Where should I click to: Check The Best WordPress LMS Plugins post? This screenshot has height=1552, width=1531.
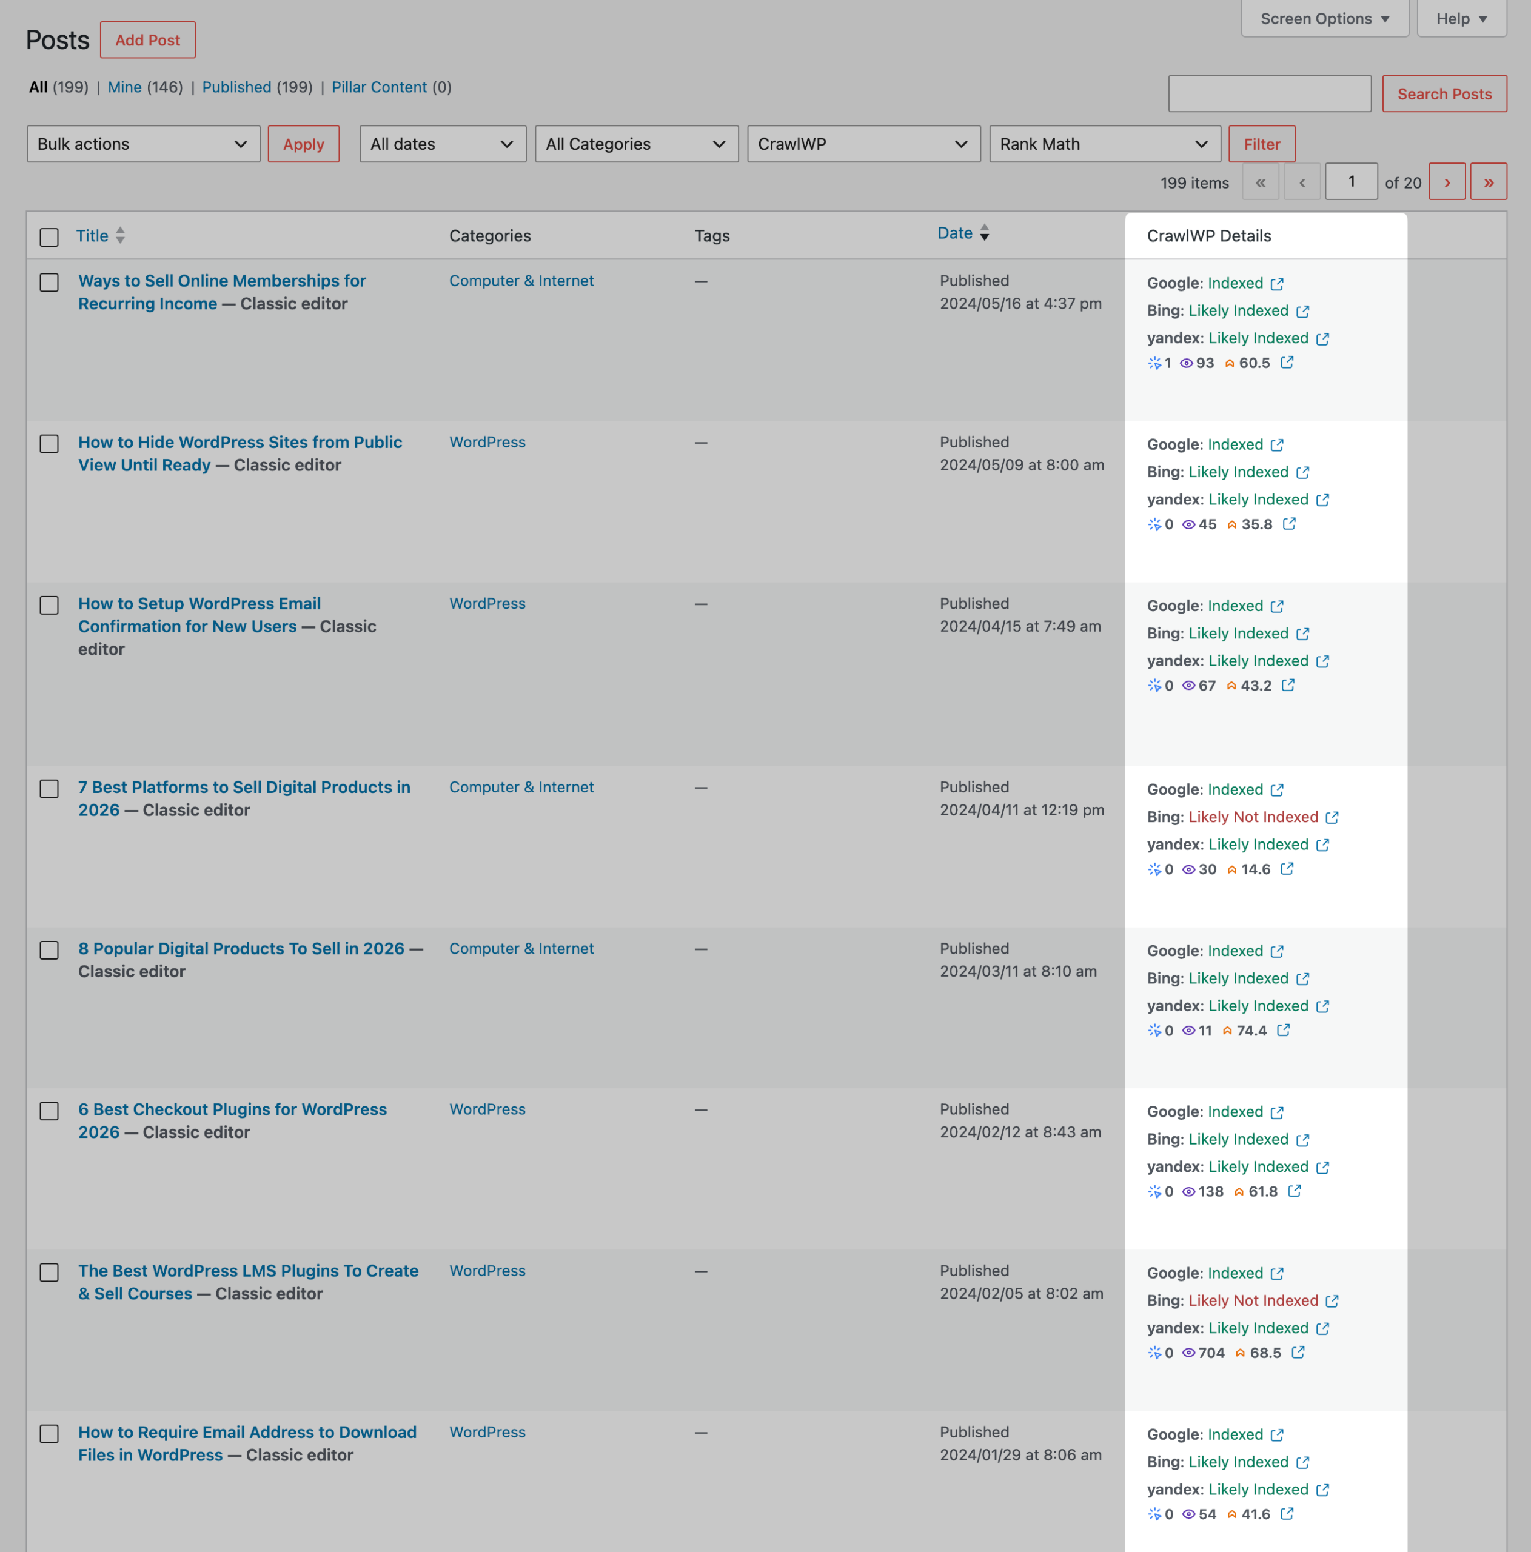pyautogui.click(x=49, y=1273)
